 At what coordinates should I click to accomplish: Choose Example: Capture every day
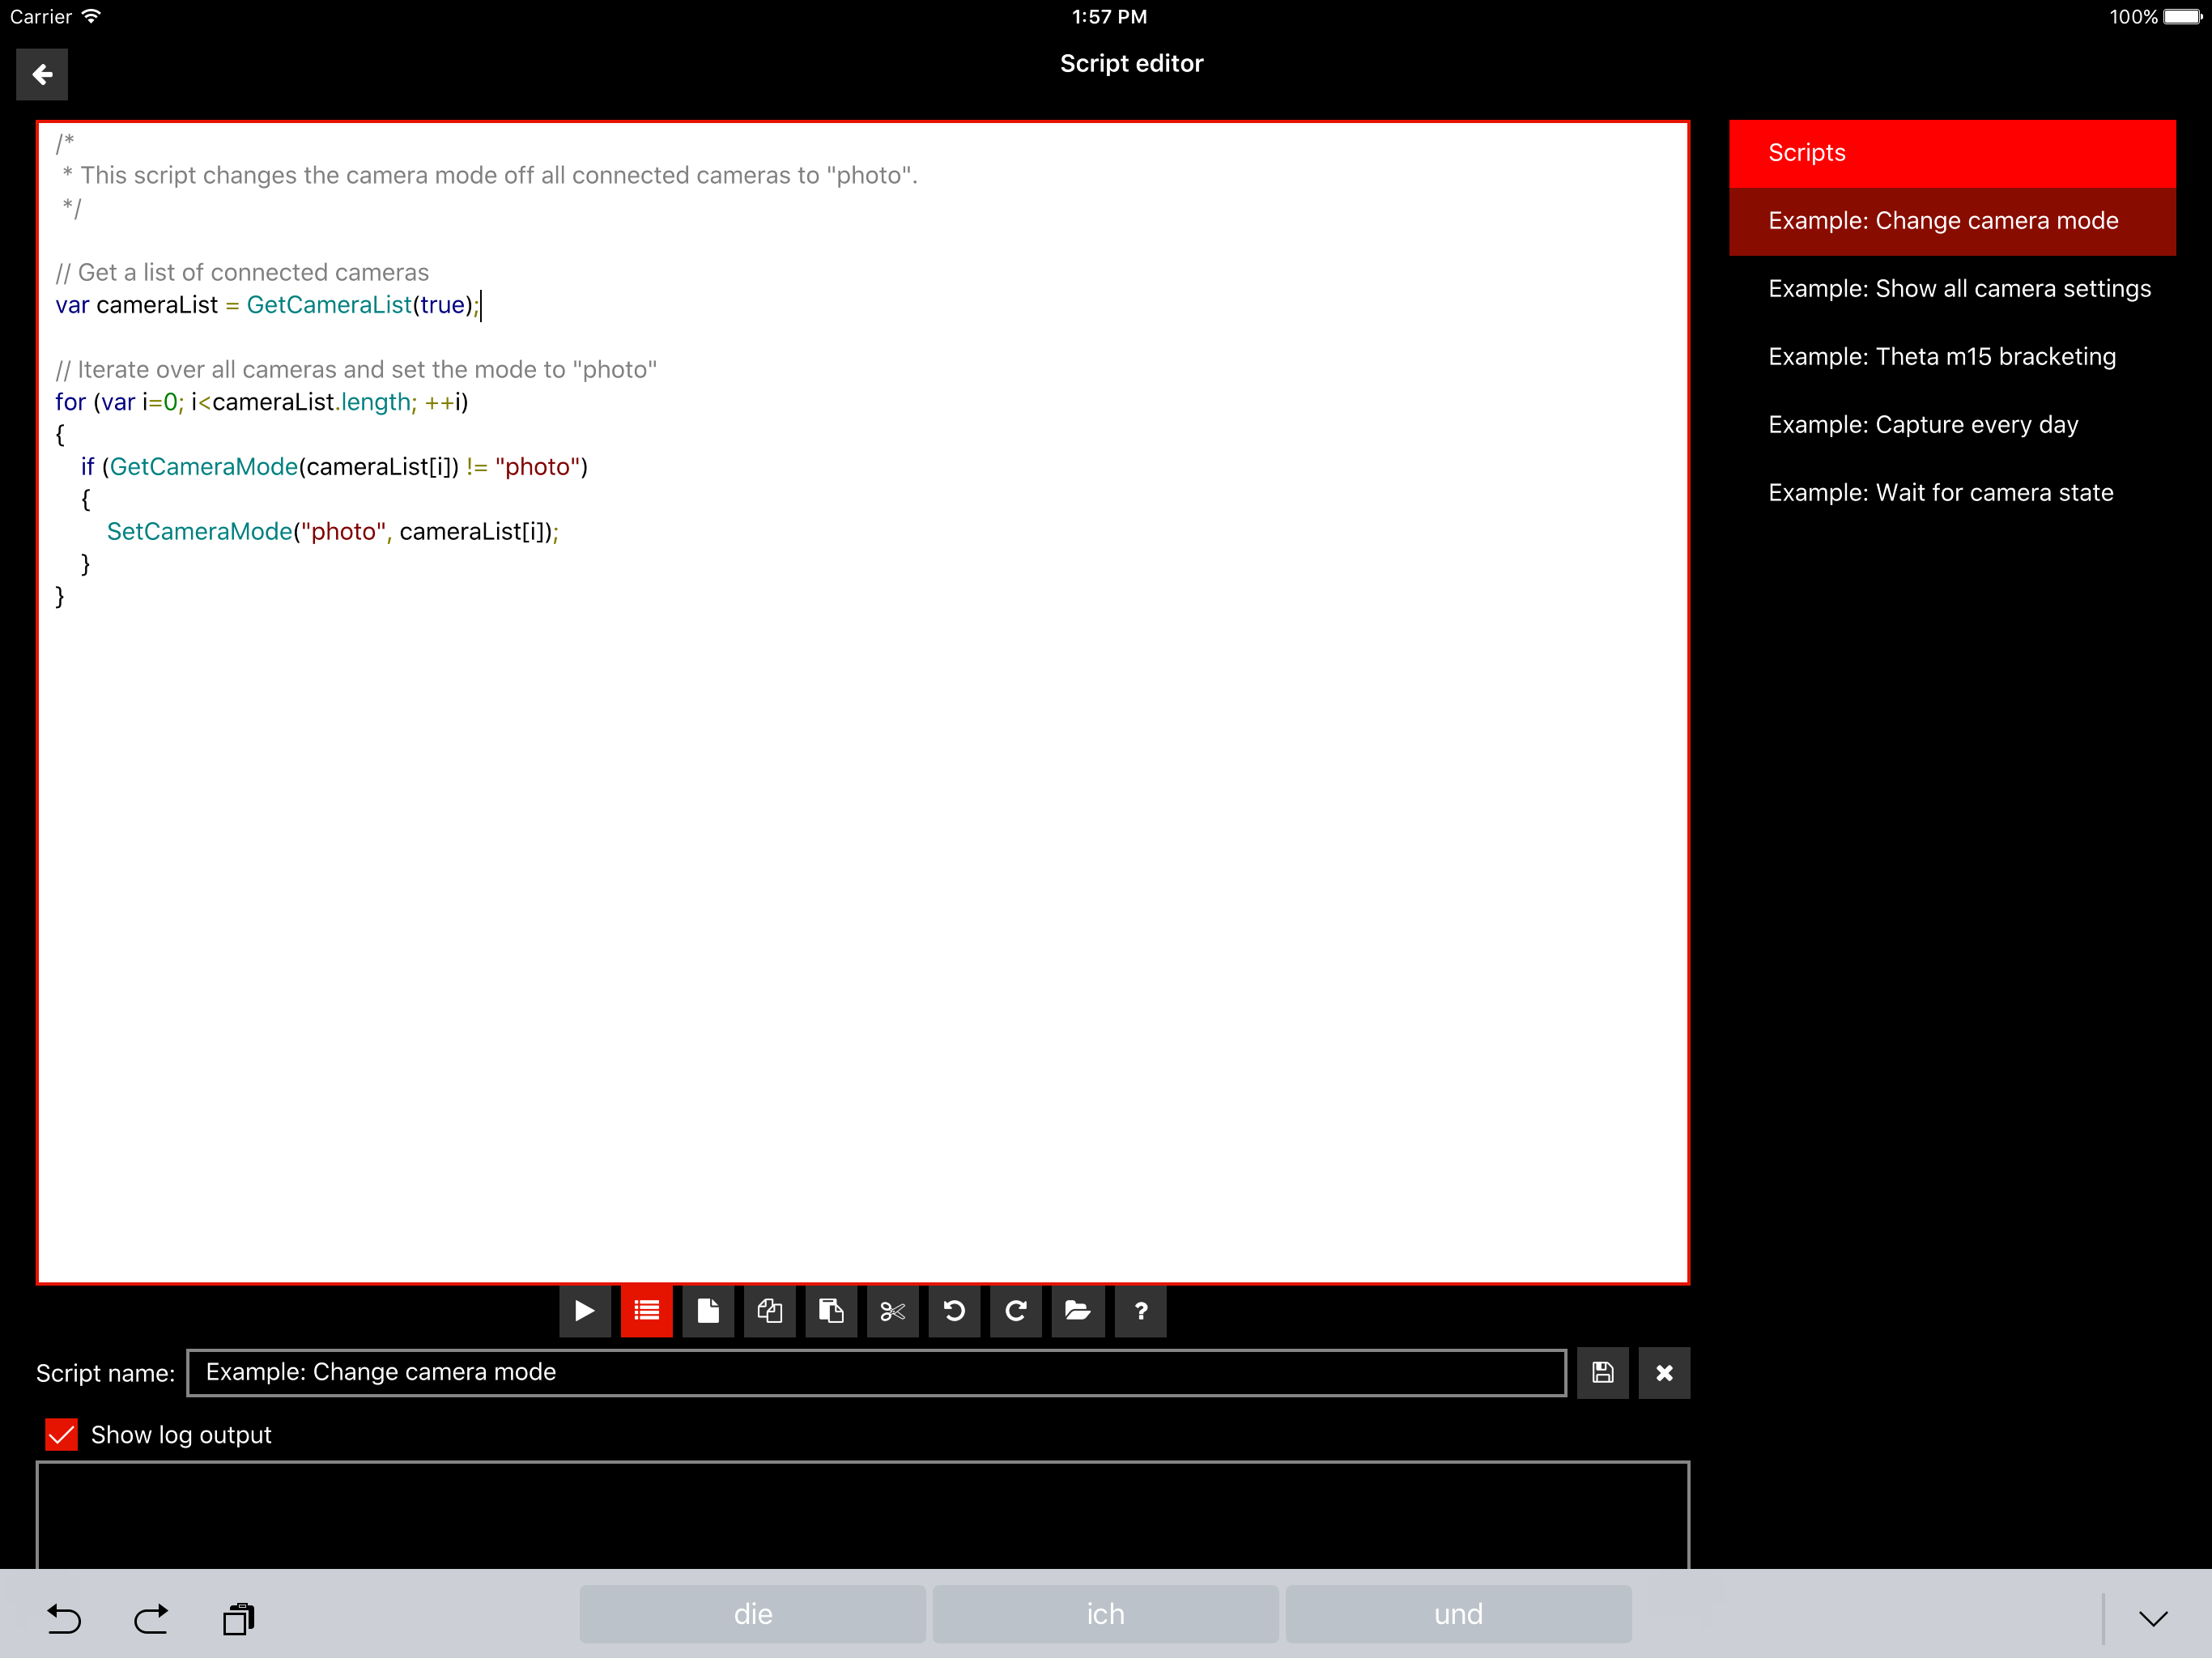point(1922,425)
